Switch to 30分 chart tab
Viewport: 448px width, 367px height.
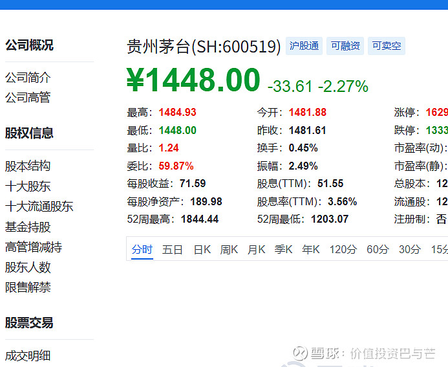tap(410, 249)
